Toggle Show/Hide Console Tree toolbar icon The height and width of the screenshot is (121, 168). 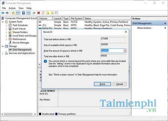(18, 13)
